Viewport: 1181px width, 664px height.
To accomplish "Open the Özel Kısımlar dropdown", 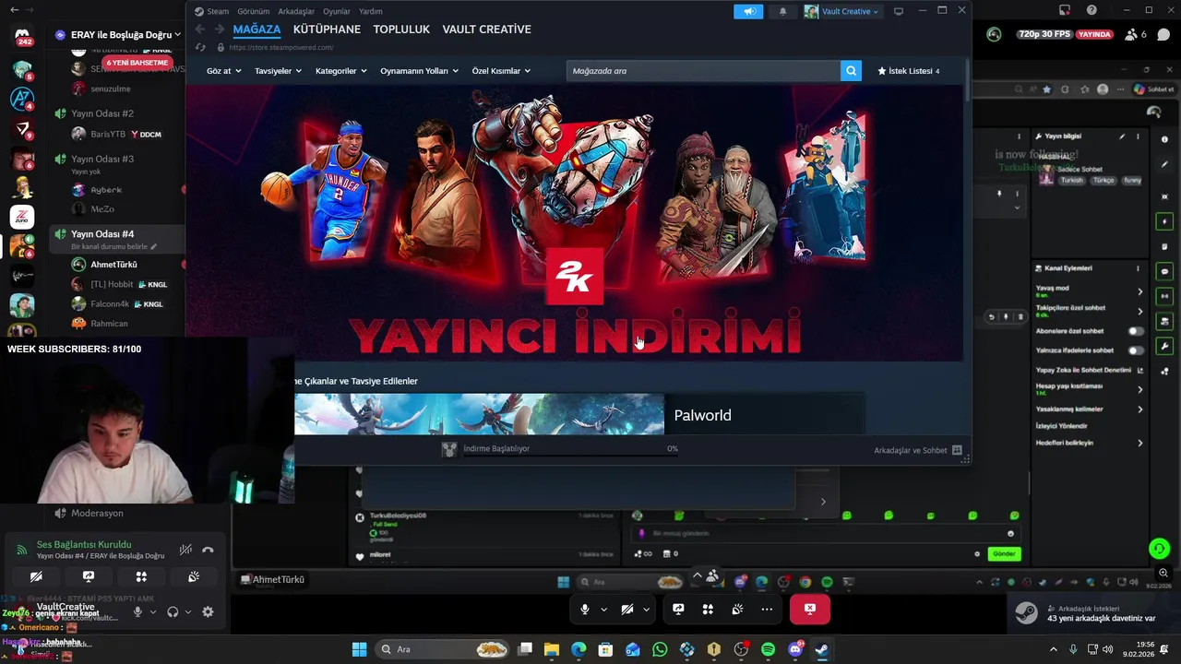I will (x=501, y=70).
